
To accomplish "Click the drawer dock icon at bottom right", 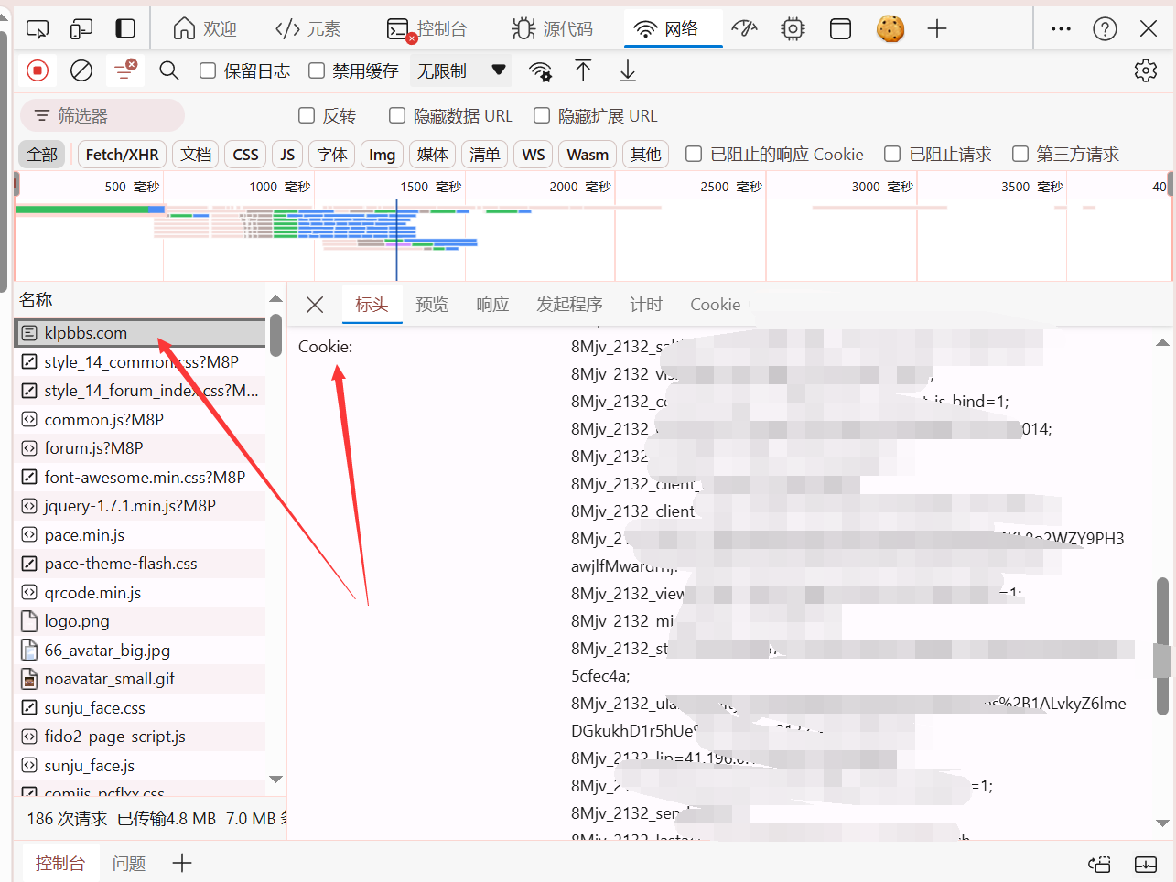I will click(x=1099, y=864).
